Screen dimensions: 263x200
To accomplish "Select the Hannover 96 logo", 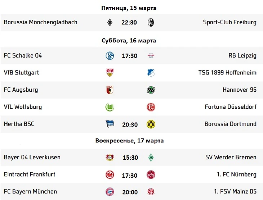I will (151, 90).
